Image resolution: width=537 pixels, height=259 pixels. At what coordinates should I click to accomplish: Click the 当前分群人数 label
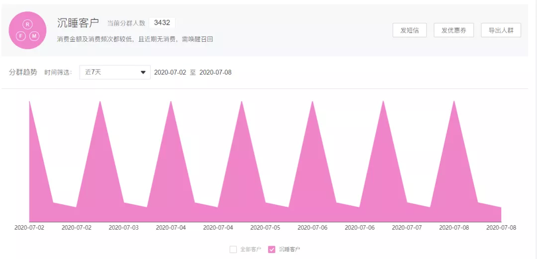tap(126, 23)
